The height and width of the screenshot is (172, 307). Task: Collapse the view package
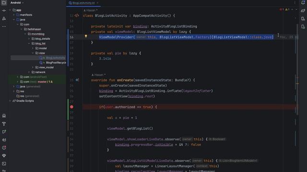point(33,53)
